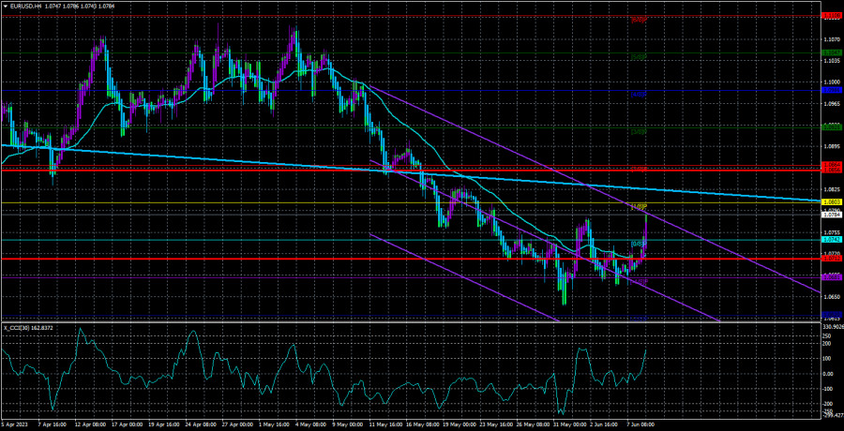Select the red [6/8]P Murrey level label
The height and width of the screenshot is (431, 844).
[x=639, y=20]
